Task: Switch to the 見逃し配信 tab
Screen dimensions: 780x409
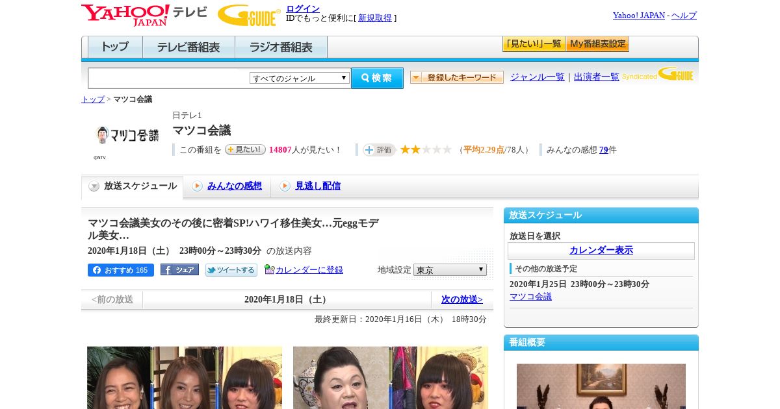Action: click(318, 186)
